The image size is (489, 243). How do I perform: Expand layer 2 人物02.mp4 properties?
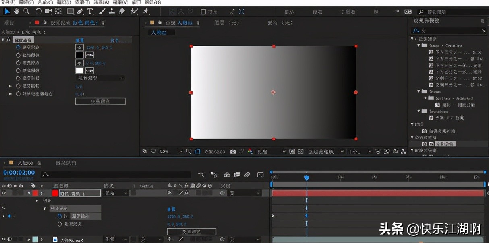29,239
